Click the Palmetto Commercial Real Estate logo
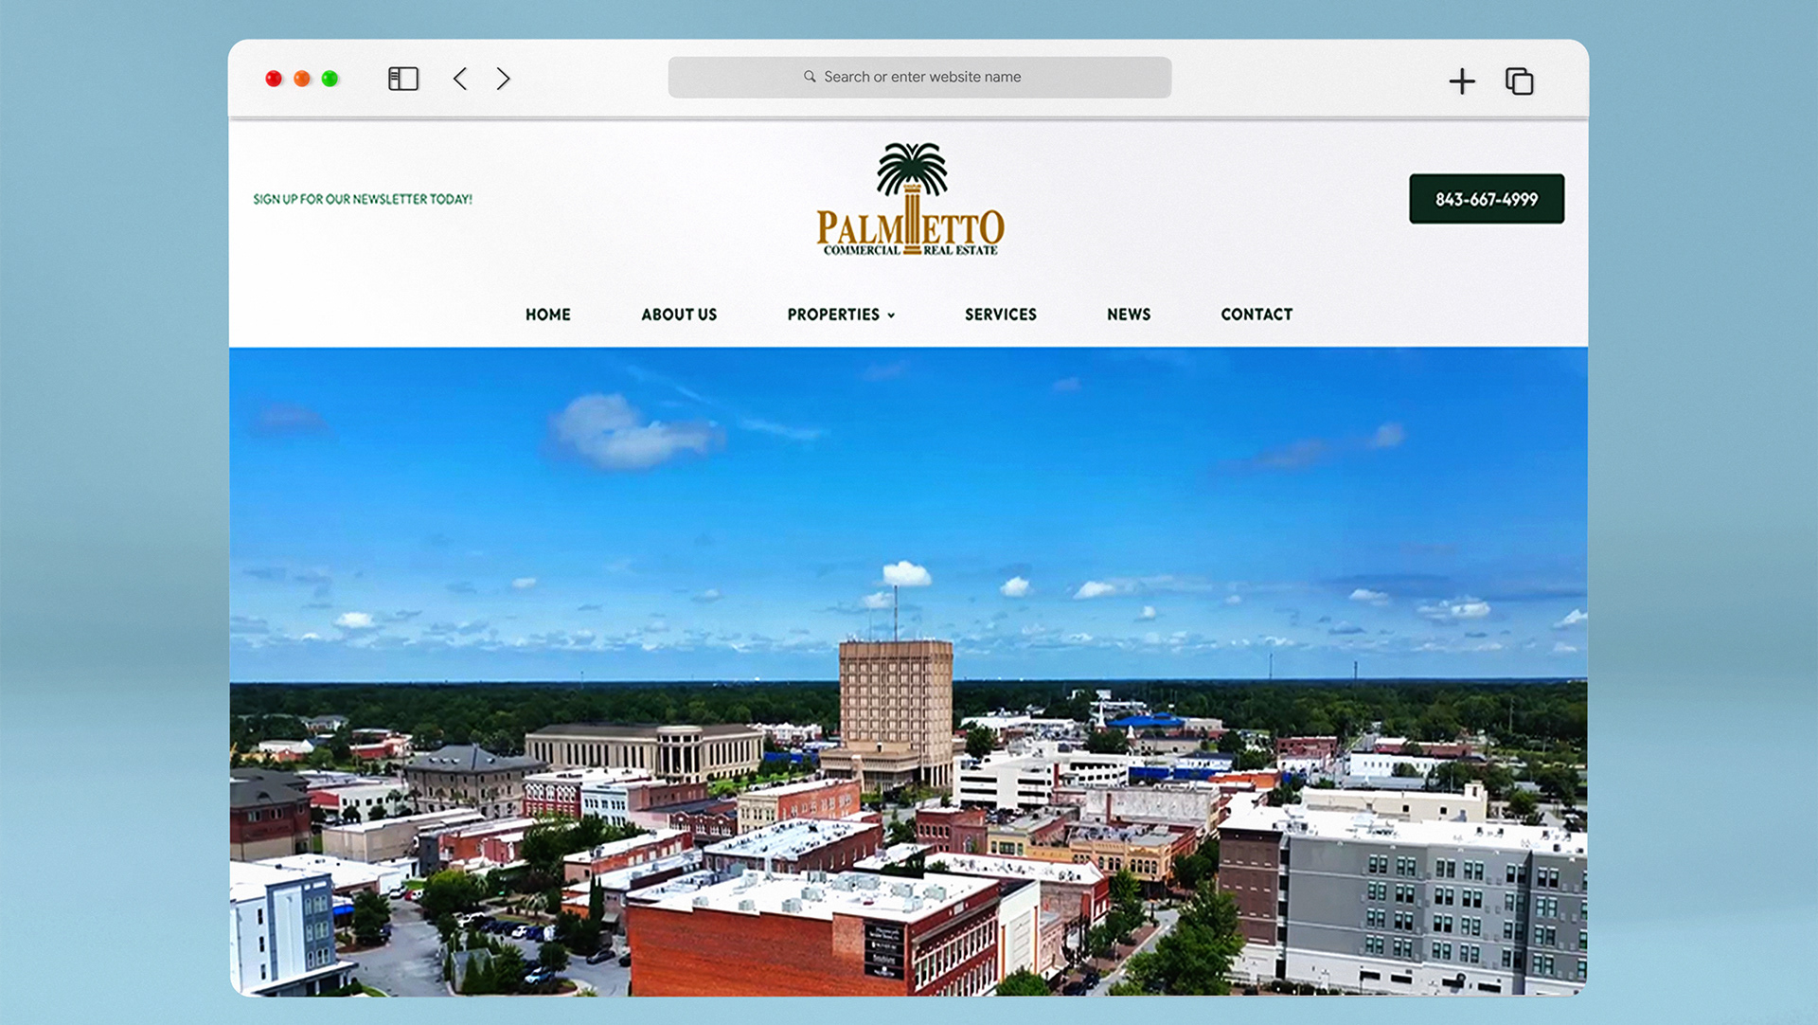The height and width of the screenshot is (1025, 1818). tap(910, 200)
